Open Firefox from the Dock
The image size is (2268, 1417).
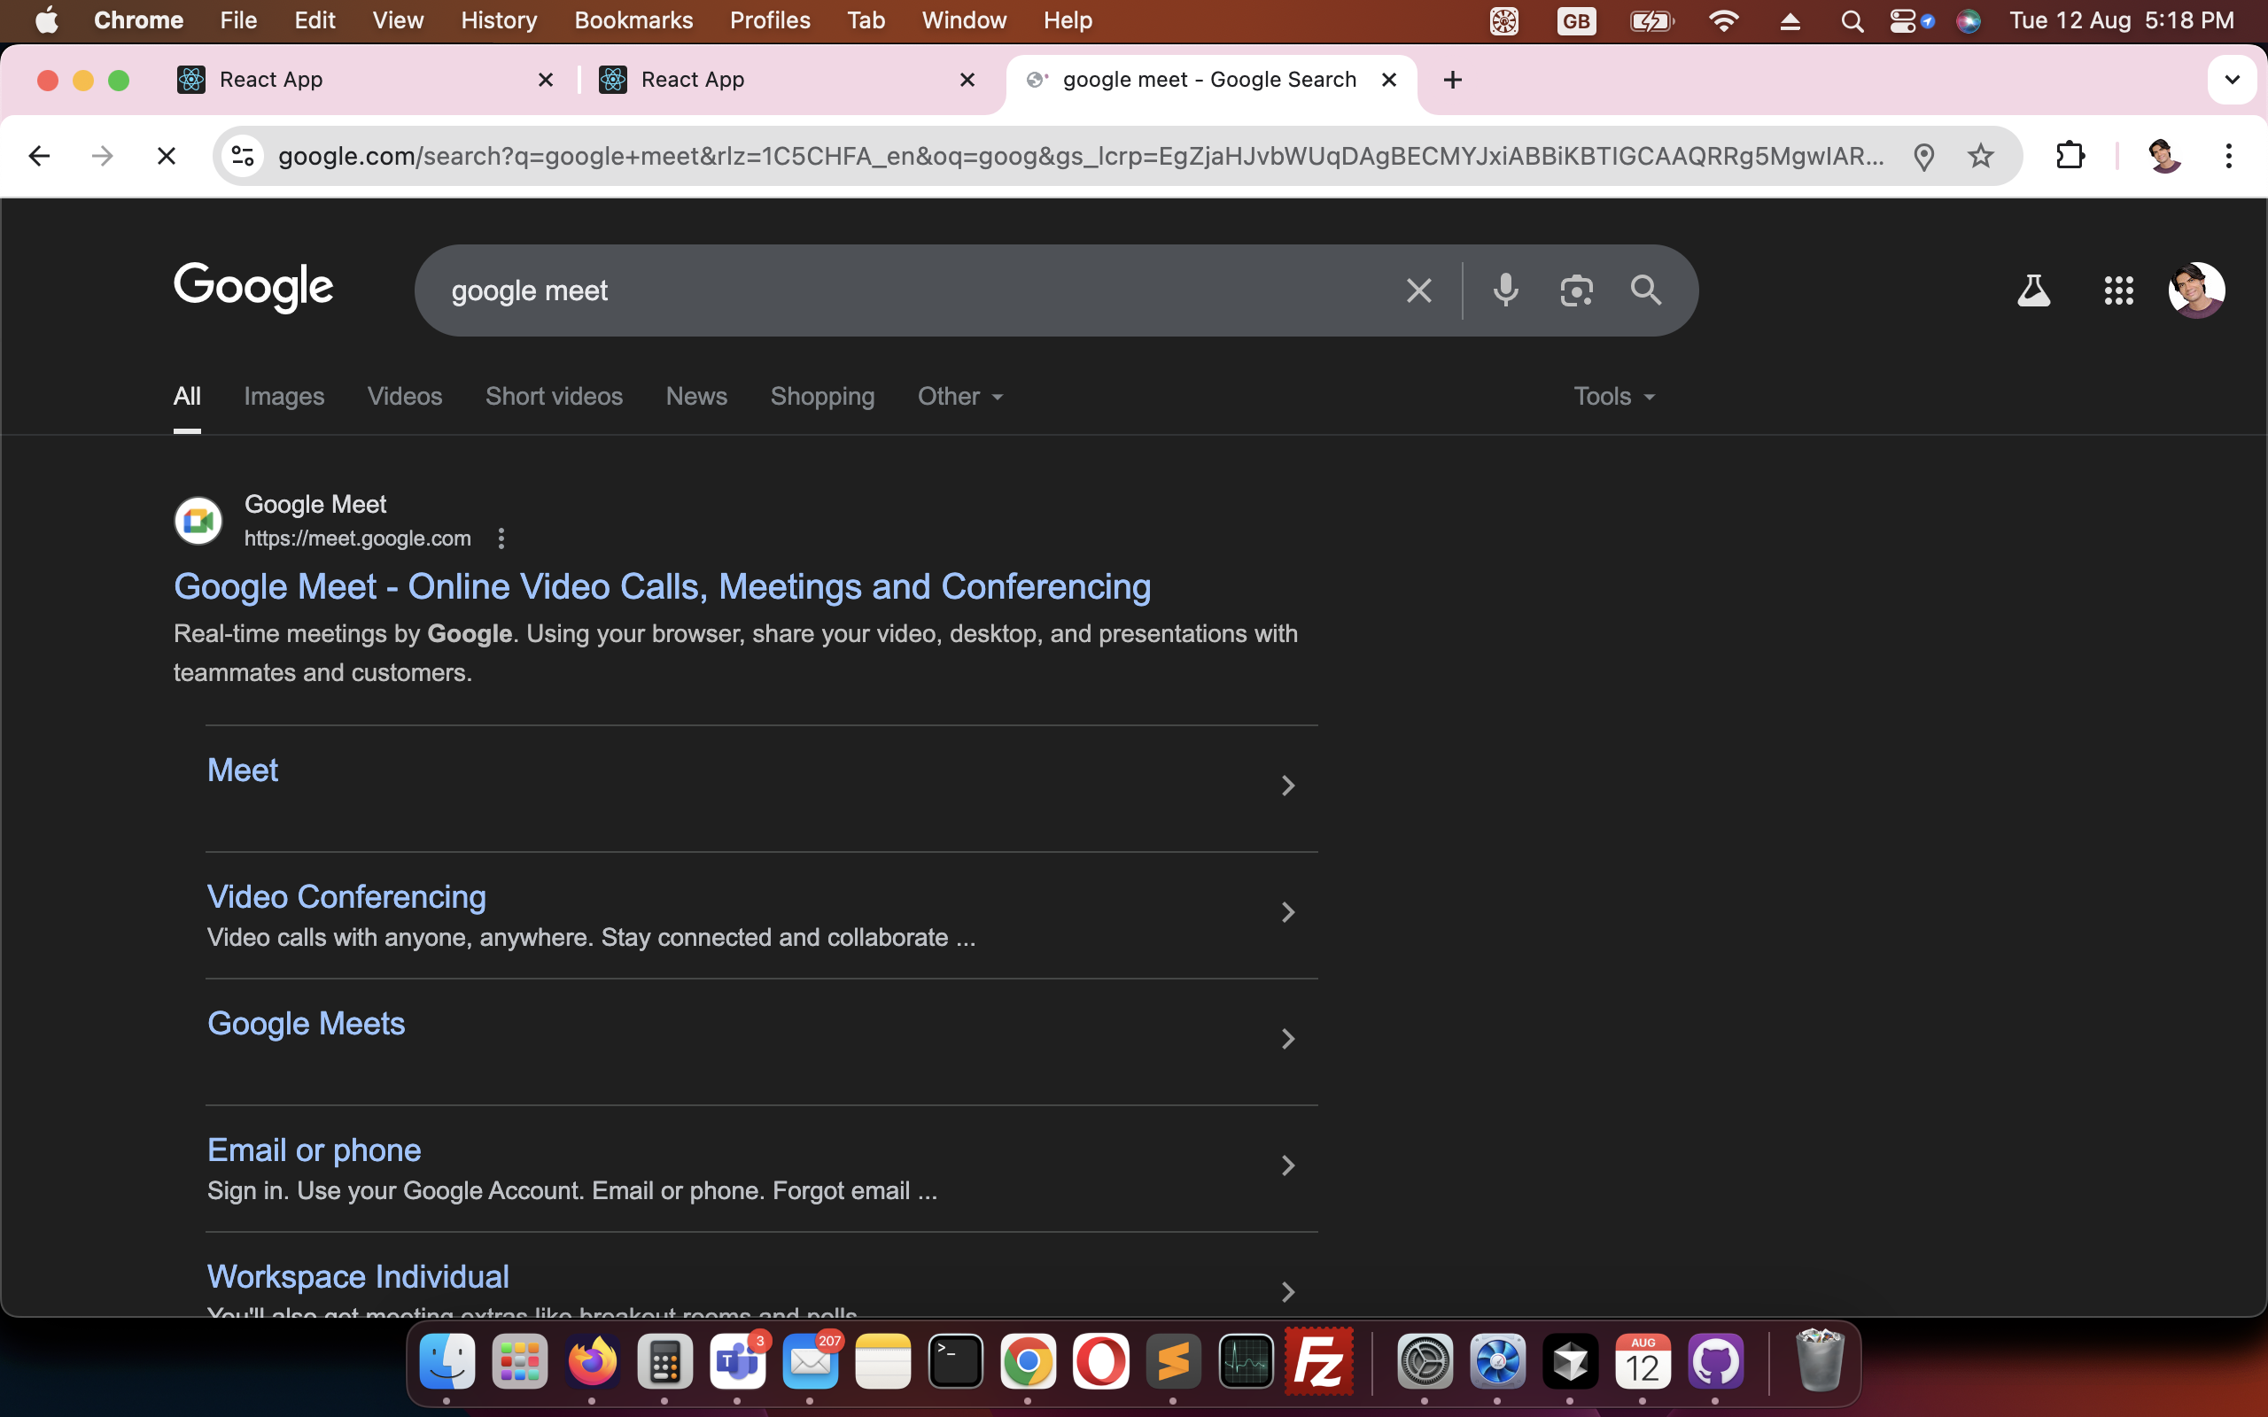593,1361
